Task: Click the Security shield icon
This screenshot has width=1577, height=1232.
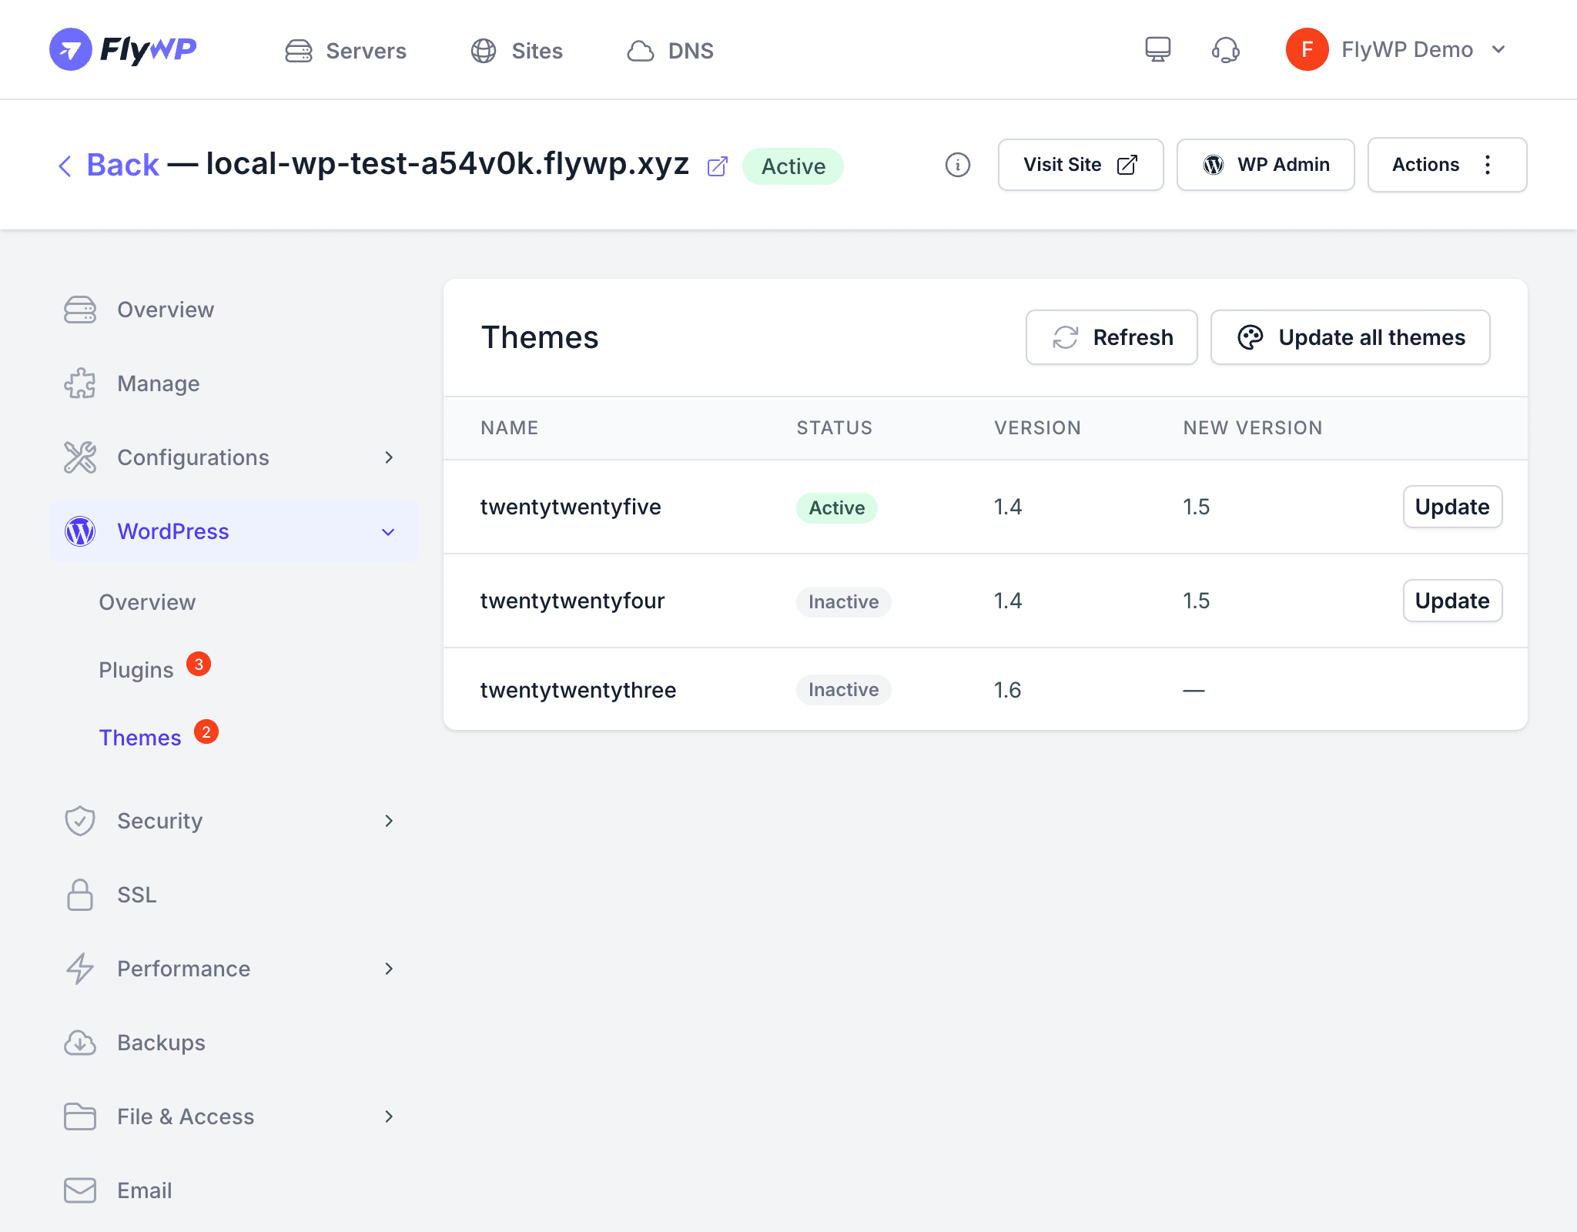Action: [80, 821]
